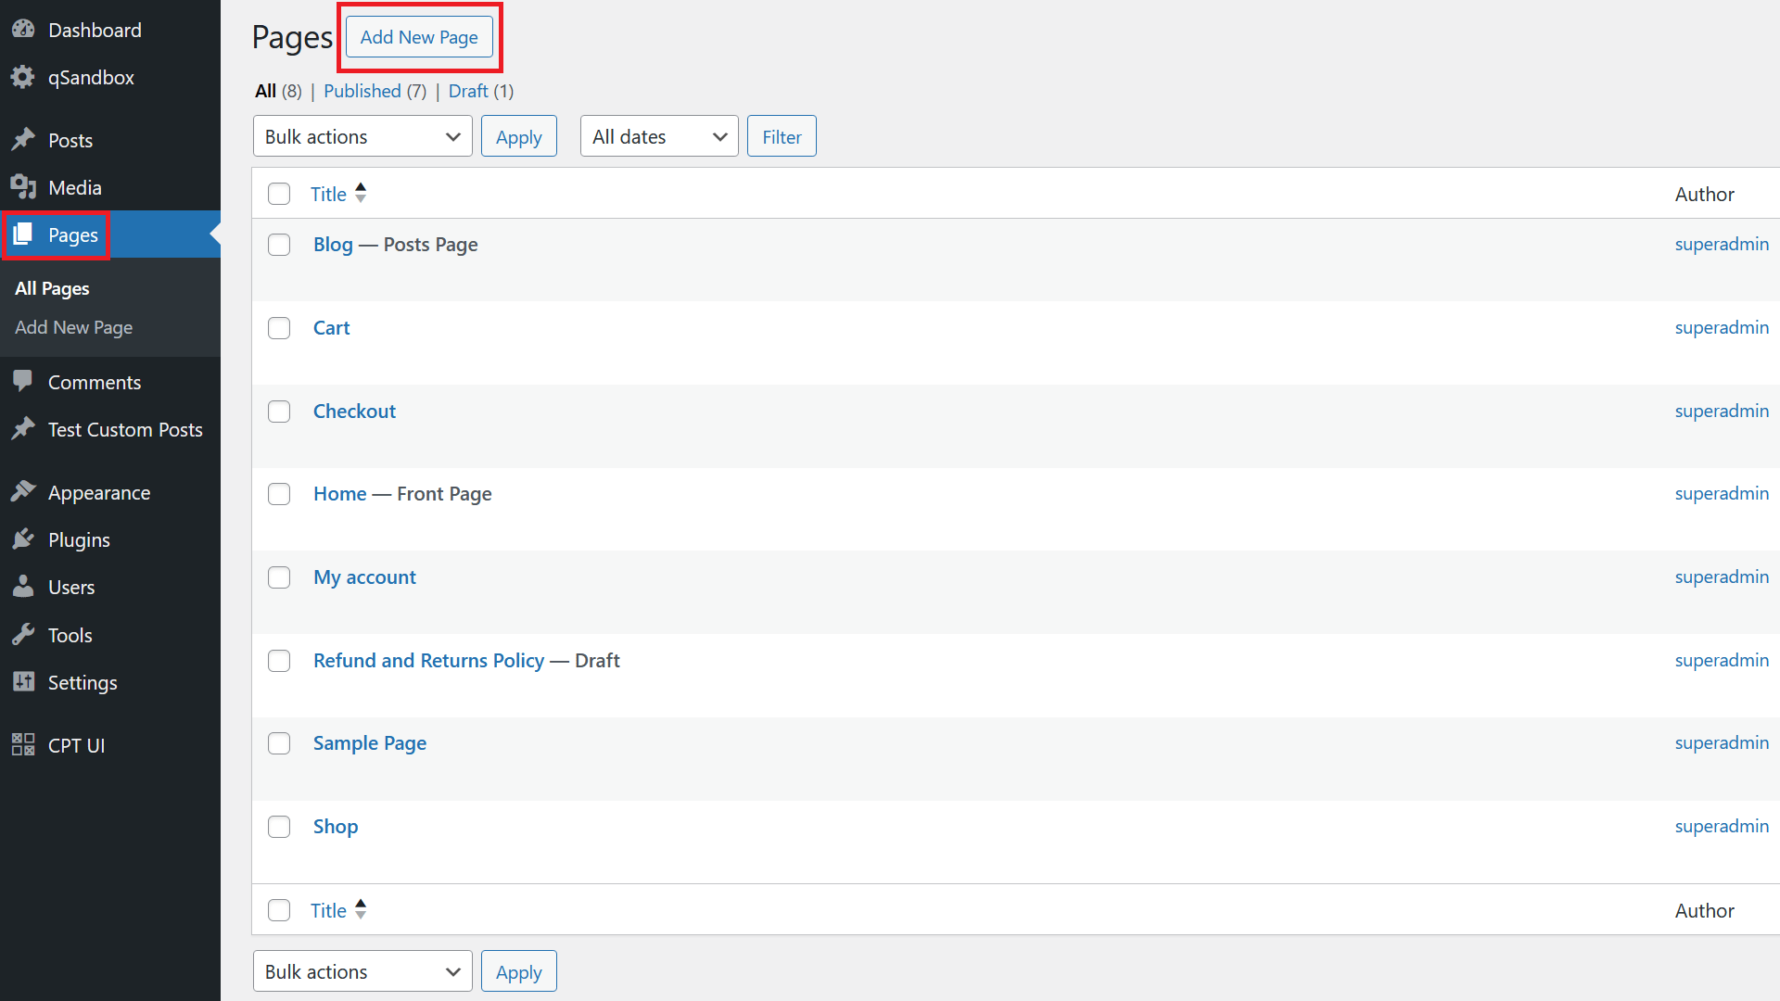Sort by bottom Title column arrows
This screenshot has height=1001, width=1780.
[361, 909]
